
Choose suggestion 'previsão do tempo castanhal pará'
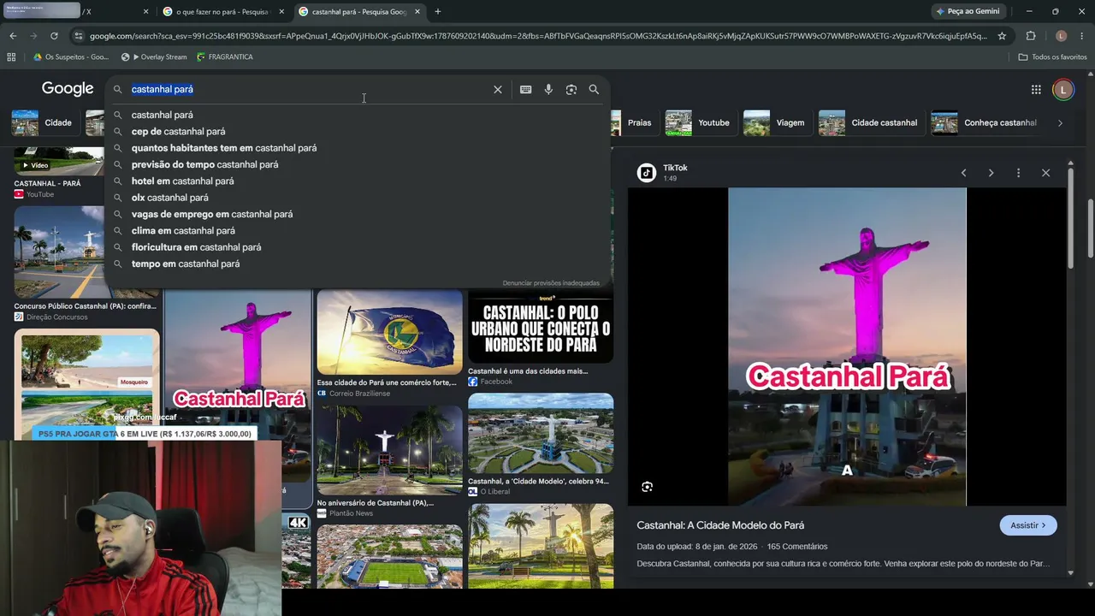coord(358,164)
